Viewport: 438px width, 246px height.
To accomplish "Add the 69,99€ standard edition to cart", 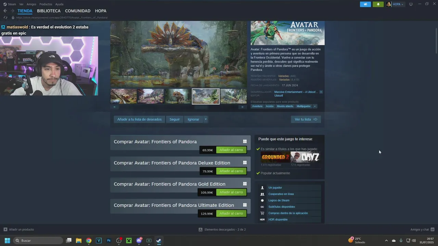I will point(231,150).
